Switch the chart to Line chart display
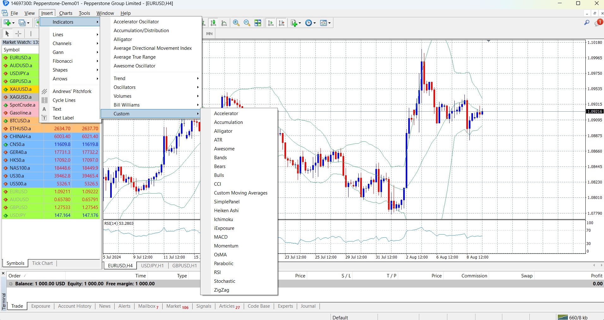Image resolution: width=604 pixels, height=320 pixels. 224,23
